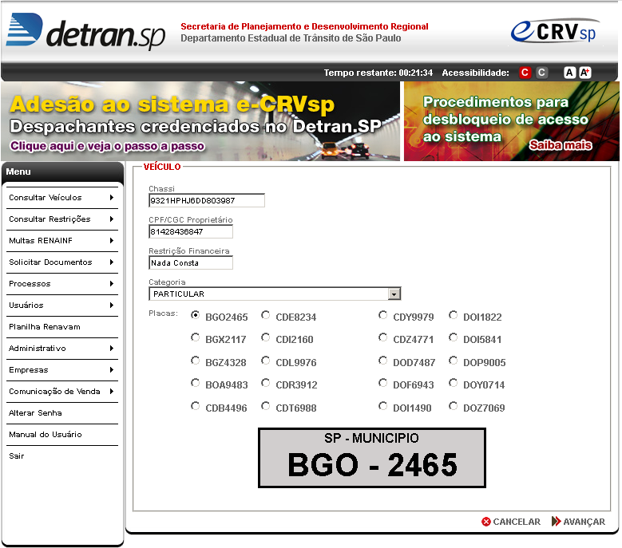
Task: Open the Categoria dropdown arrow
Action: (394, 294)
